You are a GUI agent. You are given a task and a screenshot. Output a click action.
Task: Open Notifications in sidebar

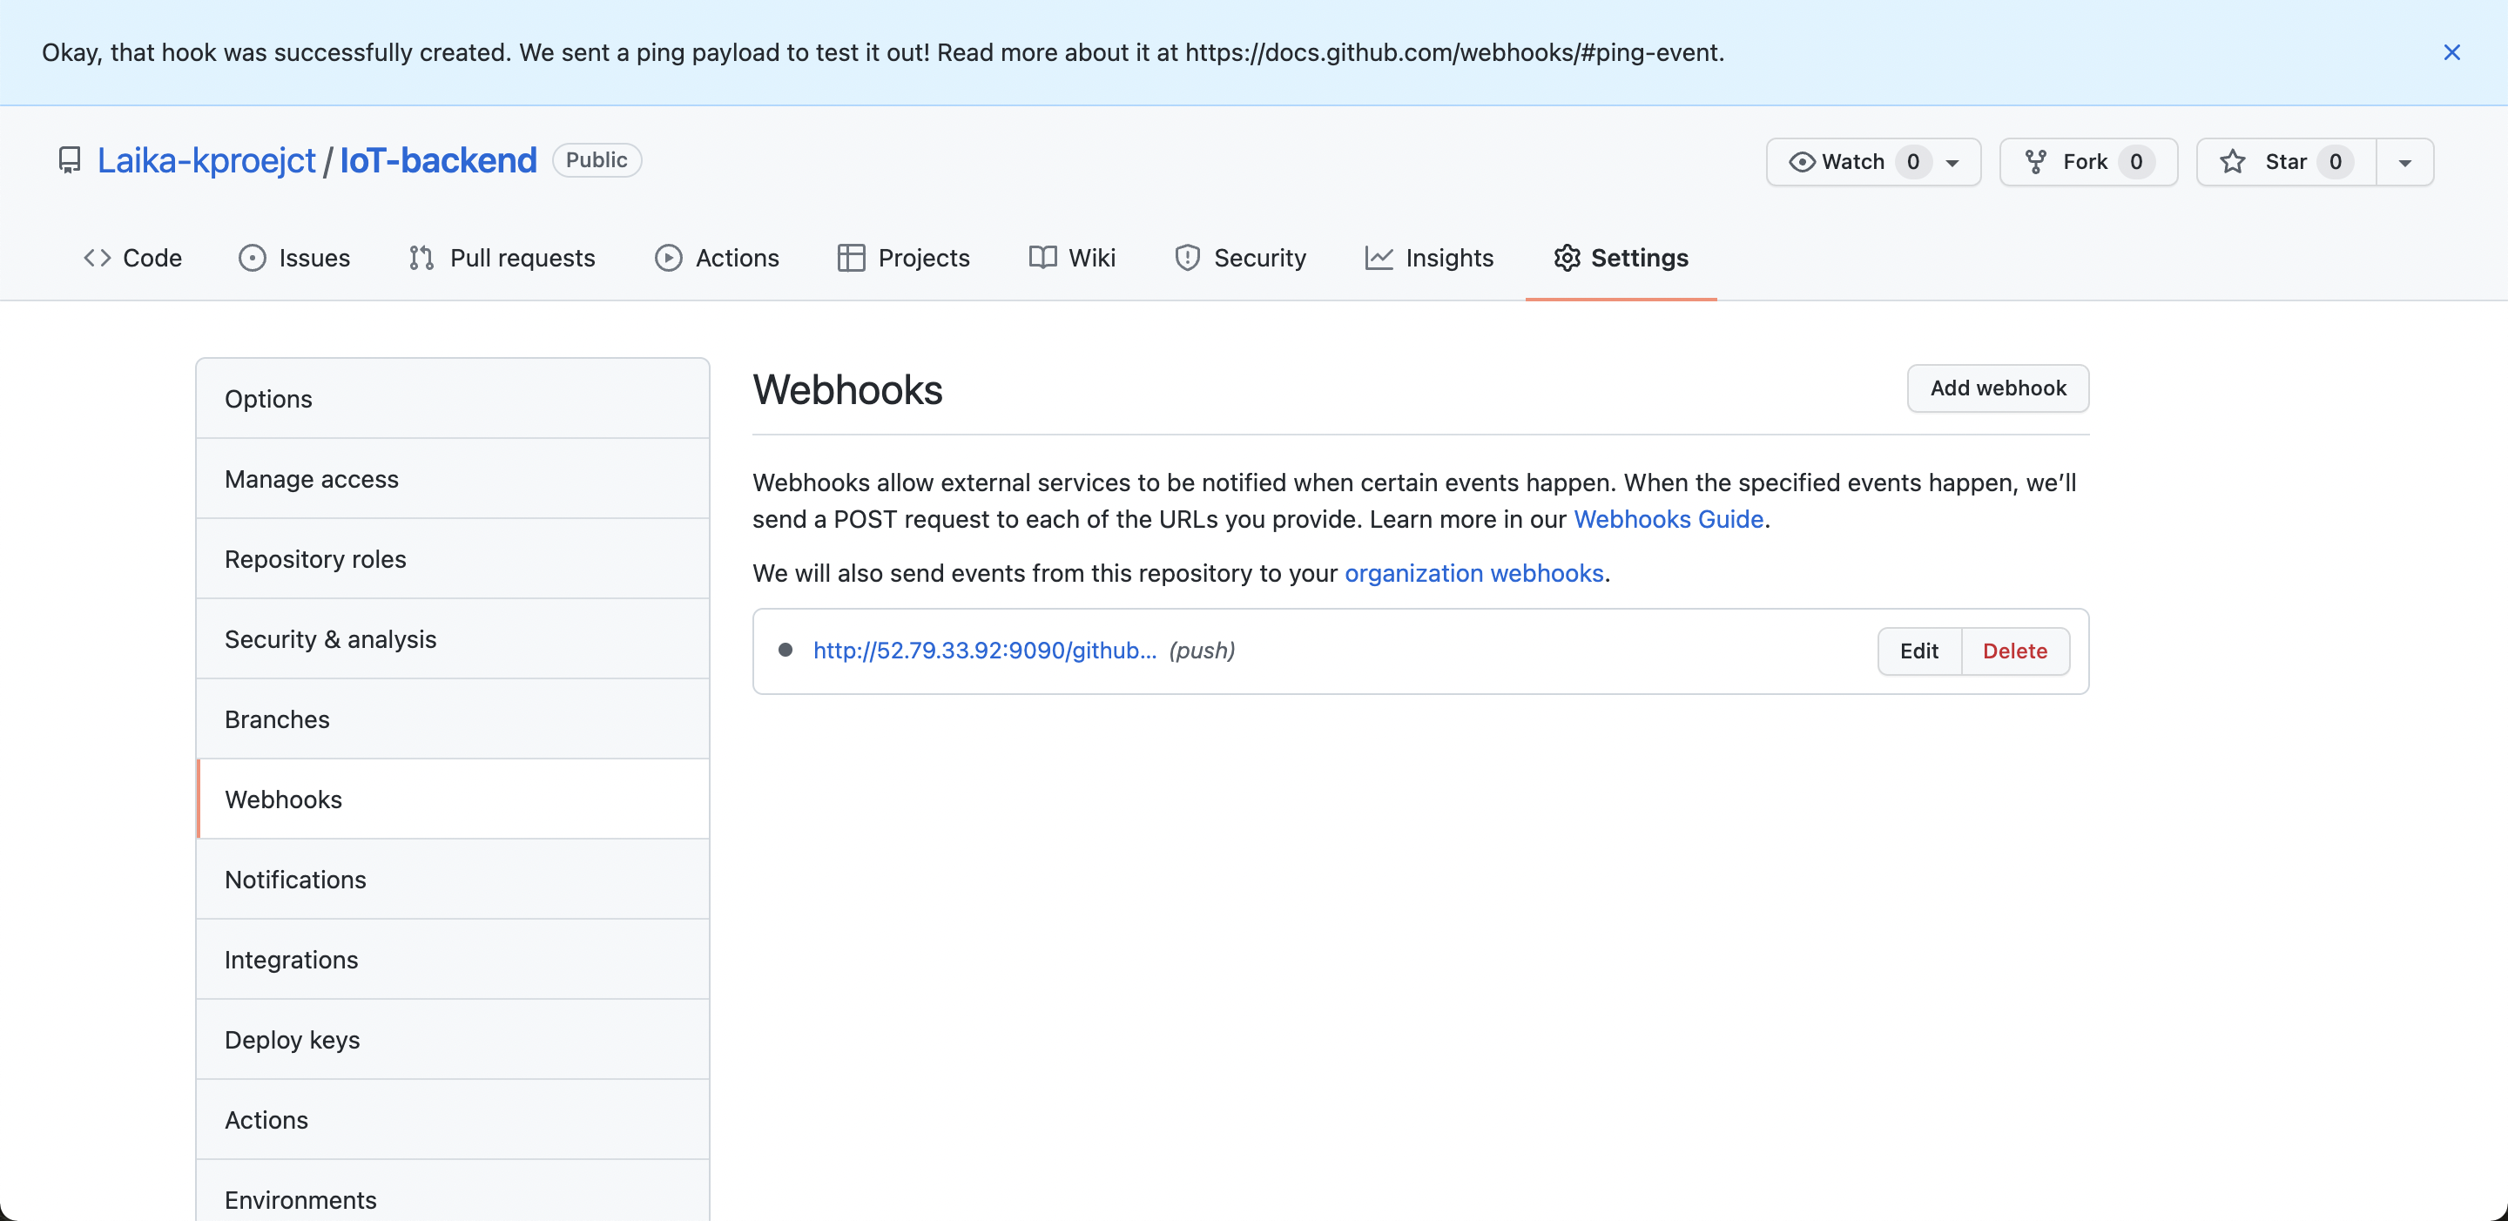coord(453,880)
